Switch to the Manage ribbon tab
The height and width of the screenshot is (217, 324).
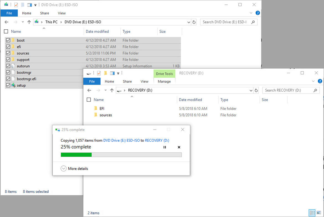(x=164, y=81)
